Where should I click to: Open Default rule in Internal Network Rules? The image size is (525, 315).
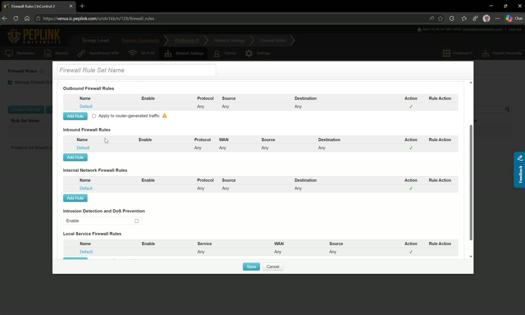pyautogui.click(x=86, y=188)
